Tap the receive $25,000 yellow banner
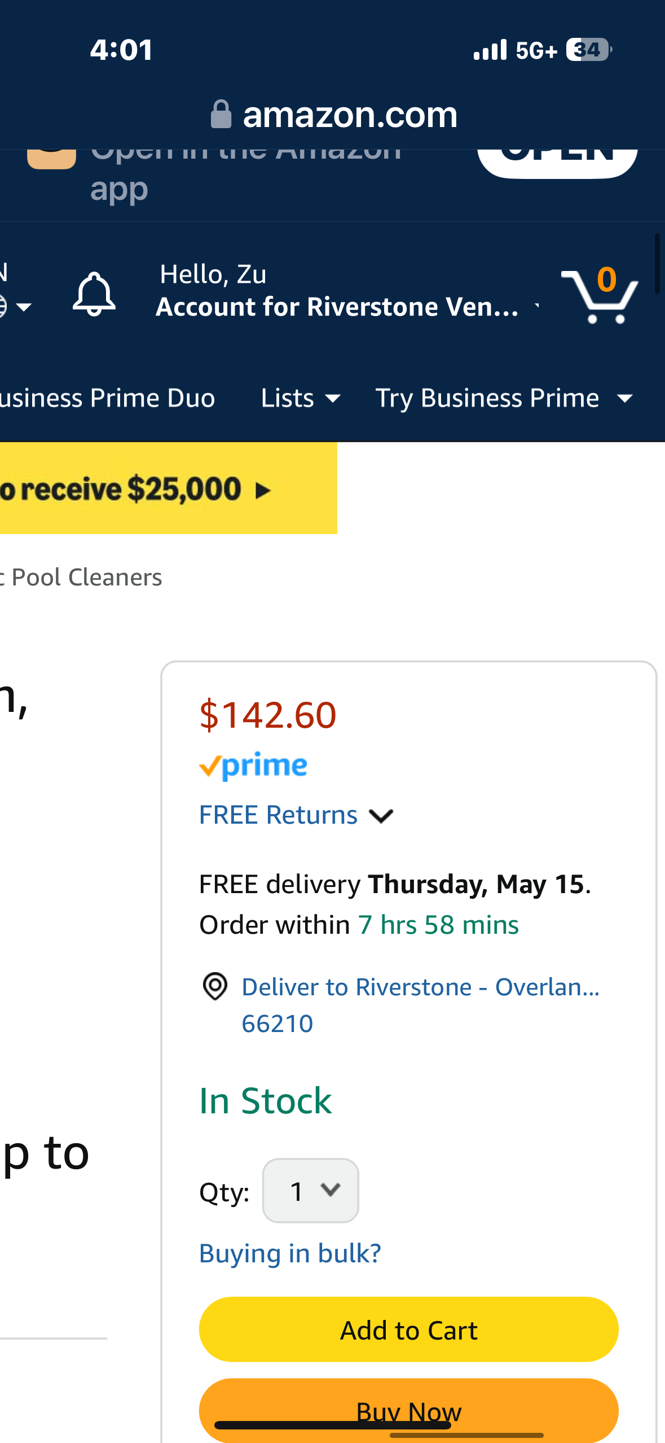The height and width of the screenshot is (1443, 665). click(169, 488)
